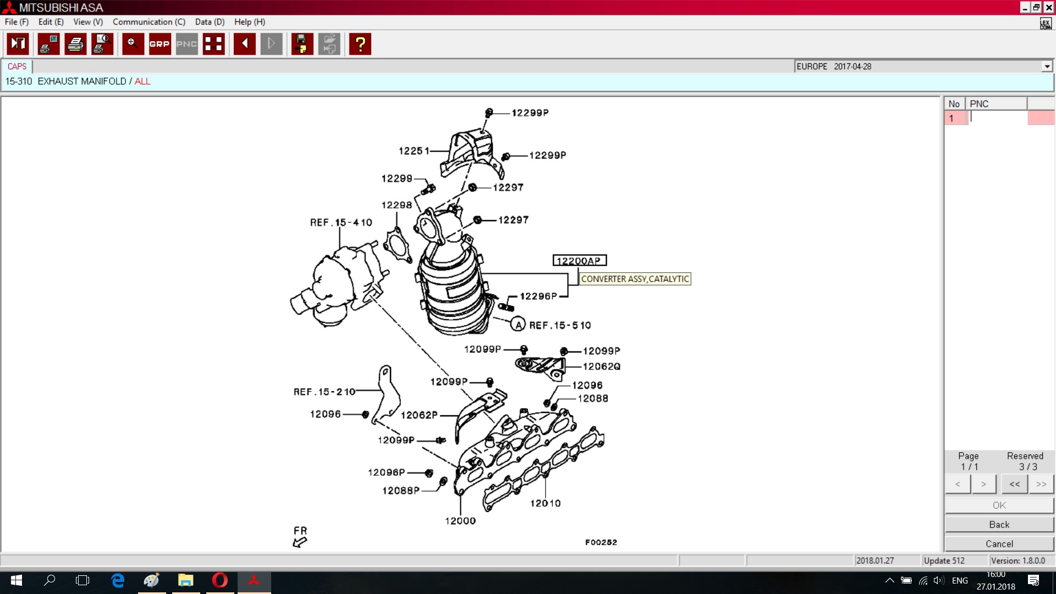Click the printer toolbar icon

(x=75, y=44)
